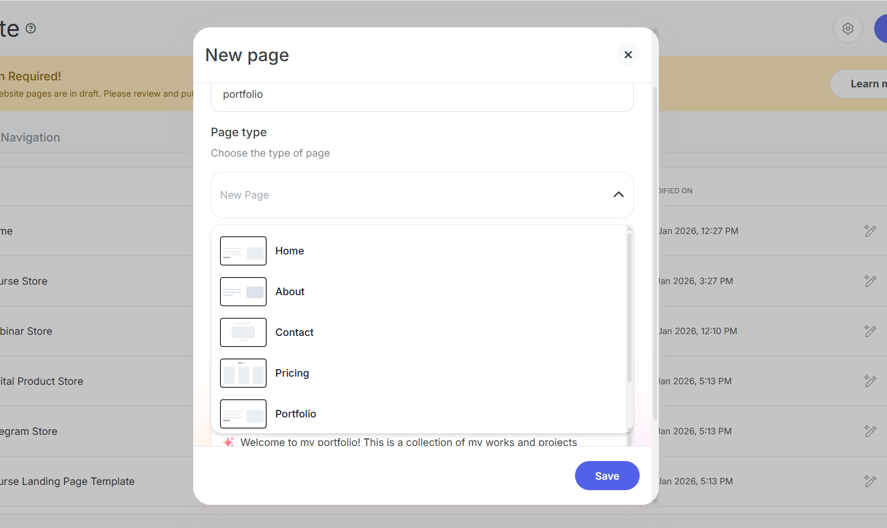Click the portfolio text input field
887x528 pixels.
click(x=422, y=95)
